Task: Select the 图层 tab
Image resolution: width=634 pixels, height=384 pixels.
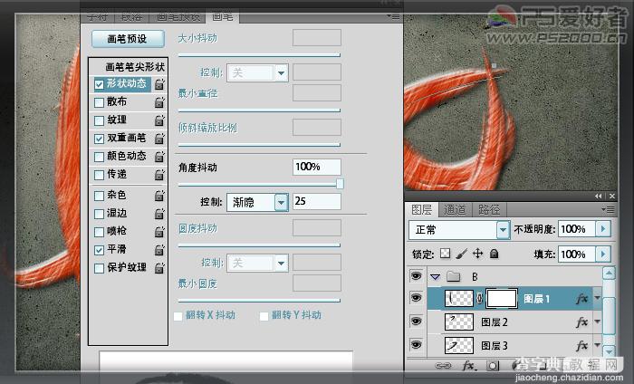Action: 422,210
